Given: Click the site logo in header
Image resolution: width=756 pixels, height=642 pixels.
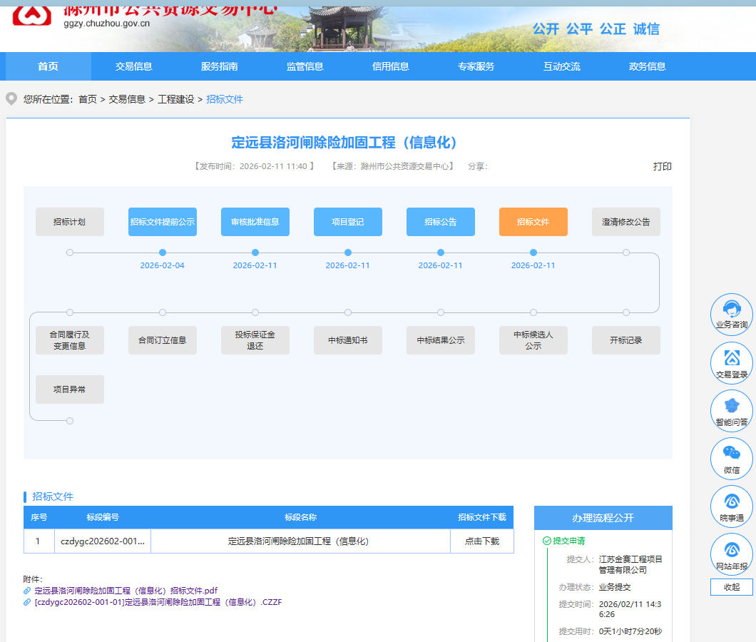Looking at the screenshot, I should [32, 16].
